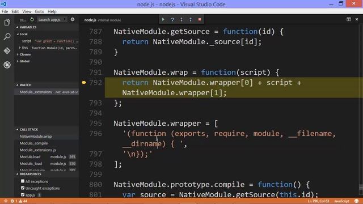Screen dimensions: 363x204
Task: Click line number 791 in gutter
Action: (x=95, y=73)
